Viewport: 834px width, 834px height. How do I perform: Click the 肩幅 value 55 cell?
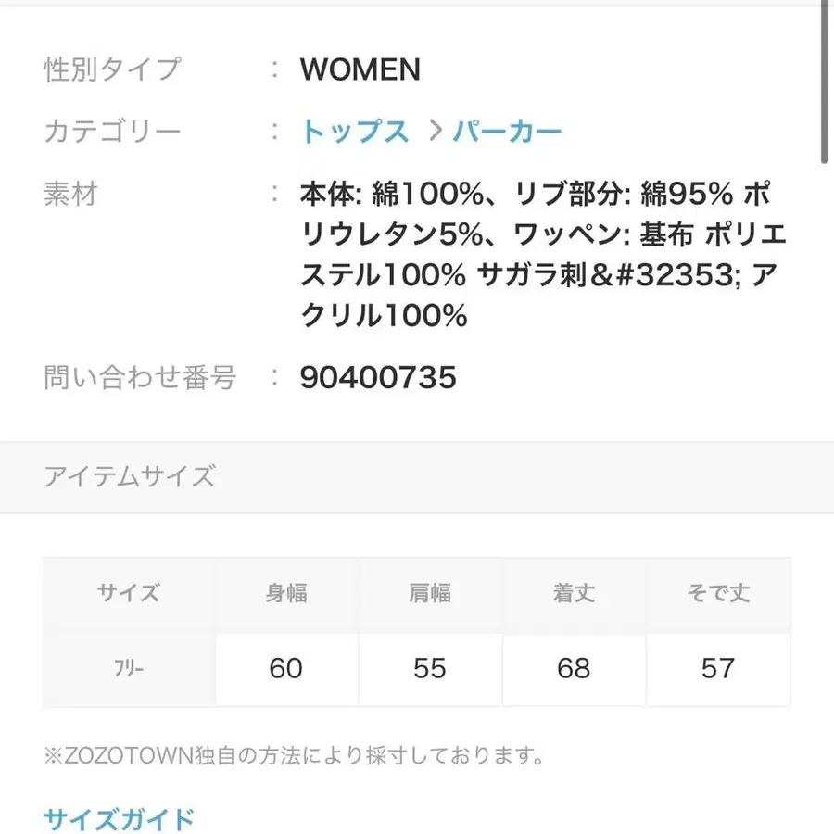(x=430, y=668)
